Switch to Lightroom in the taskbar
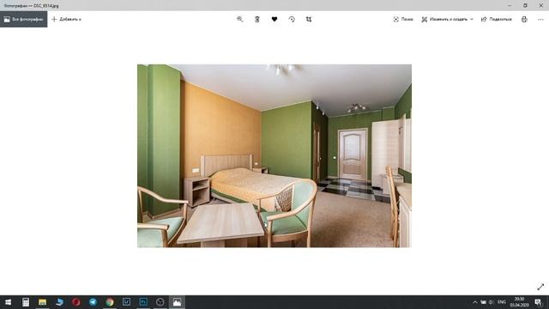Screen dimensions: 549x309 (126, 302)
